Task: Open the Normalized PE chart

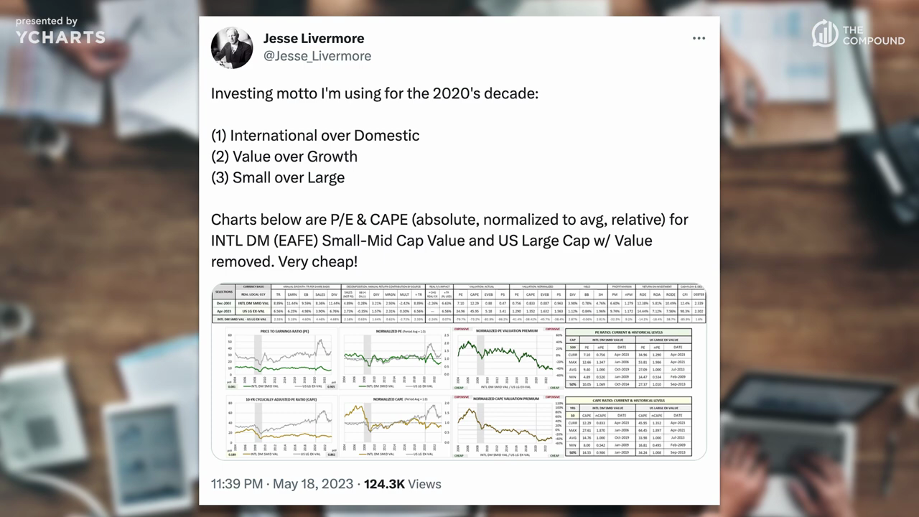Action: tap(395, 358)
